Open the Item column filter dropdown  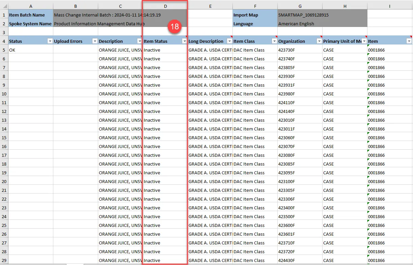tap(409, 41)
